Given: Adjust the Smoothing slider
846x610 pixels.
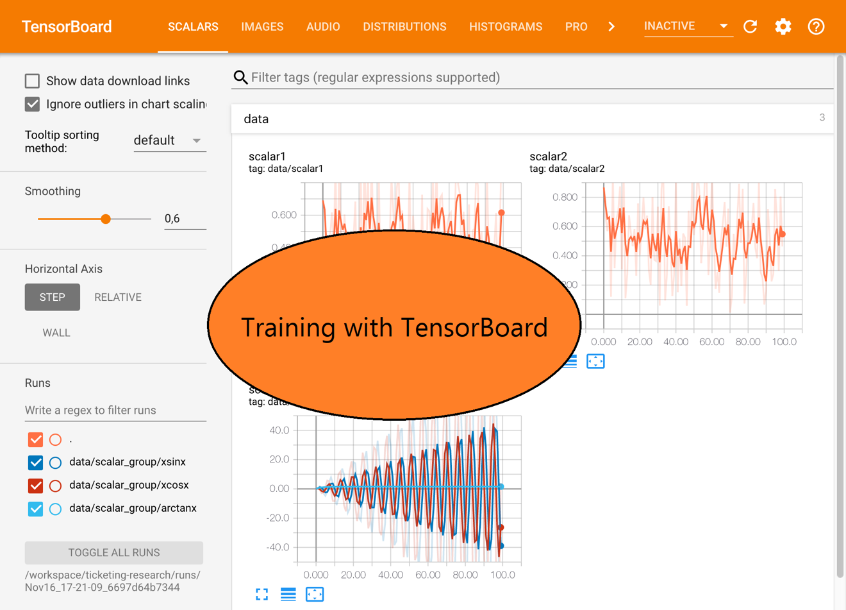Looking at the screenshot, I should [x=104, y=219].
